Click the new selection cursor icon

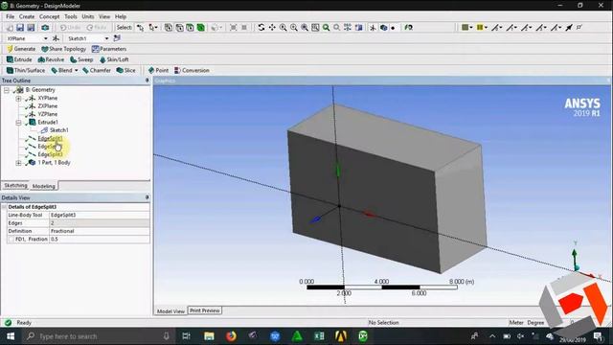(x=141, y=28)
